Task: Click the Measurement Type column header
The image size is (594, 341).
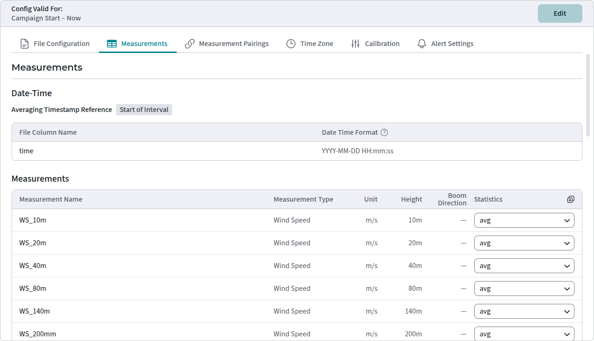Action: [303, 199]
